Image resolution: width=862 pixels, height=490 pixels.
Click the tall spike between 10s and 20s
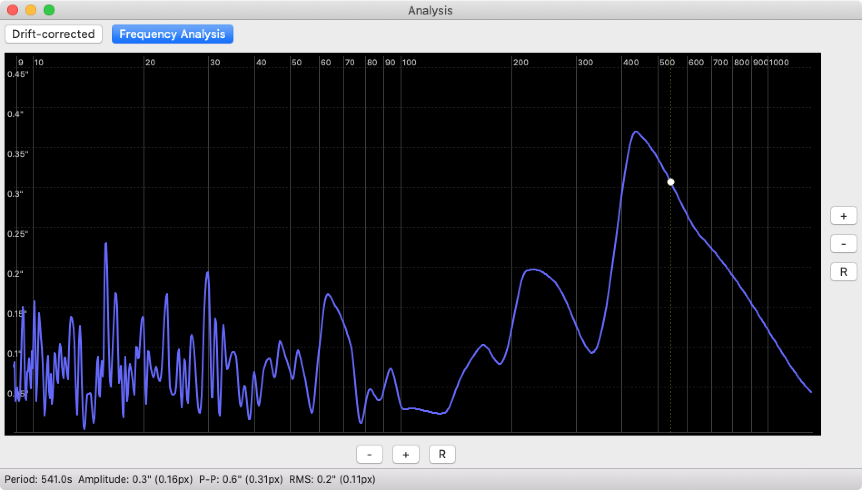click(x=106, y=244)
